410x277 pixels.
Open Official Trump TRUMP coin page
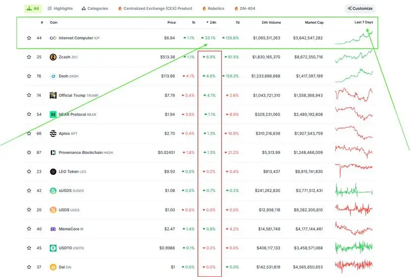[x=78, y=95]
